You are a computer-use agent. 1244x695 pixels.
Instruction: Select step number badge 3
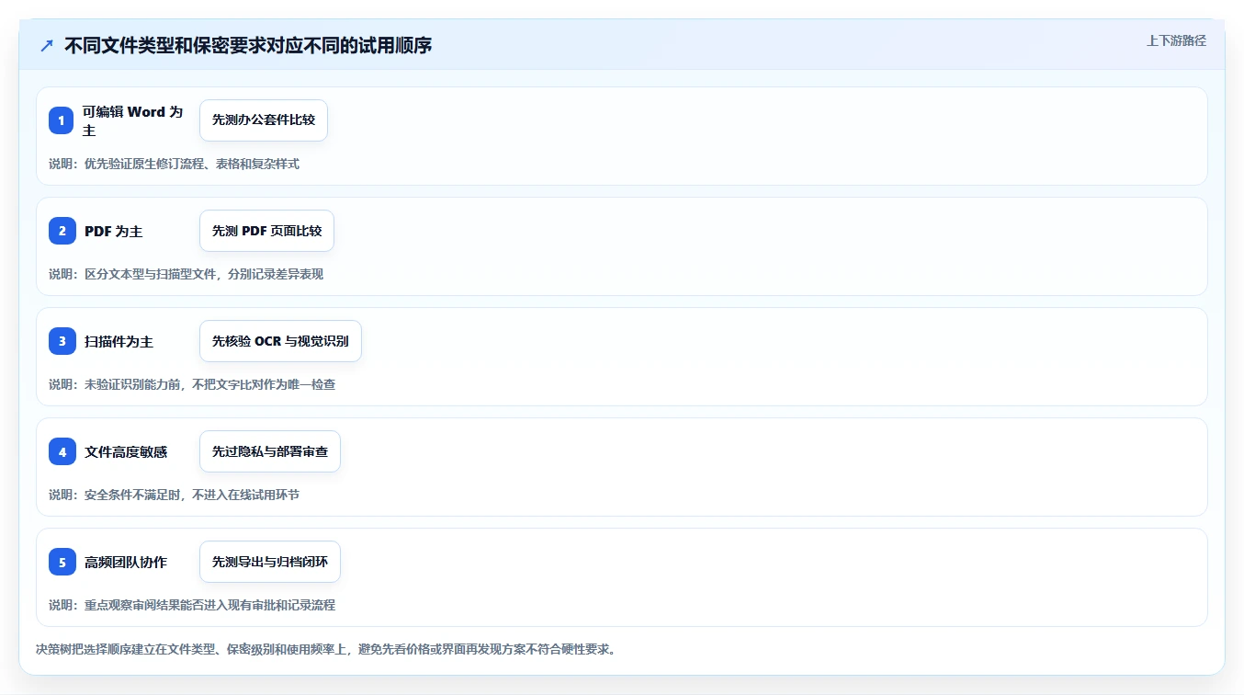click(62, 341)
